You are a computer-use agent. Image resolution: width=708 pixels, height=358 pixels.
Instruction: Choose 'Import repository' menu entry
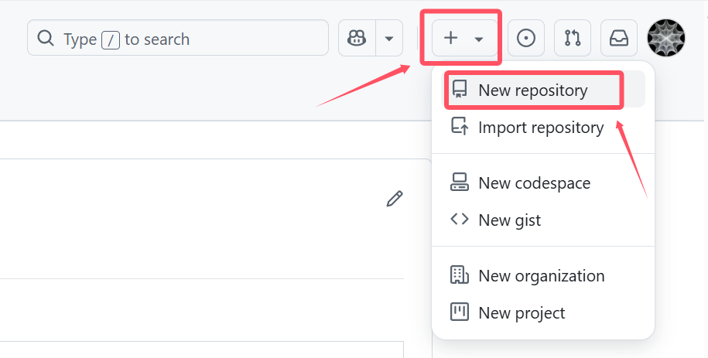542,128
